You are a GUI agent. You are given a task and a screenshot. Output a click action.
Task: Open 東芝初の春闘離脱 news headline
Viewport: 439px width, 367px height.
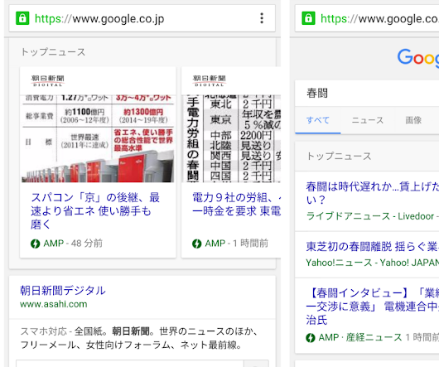pos(373,246)
